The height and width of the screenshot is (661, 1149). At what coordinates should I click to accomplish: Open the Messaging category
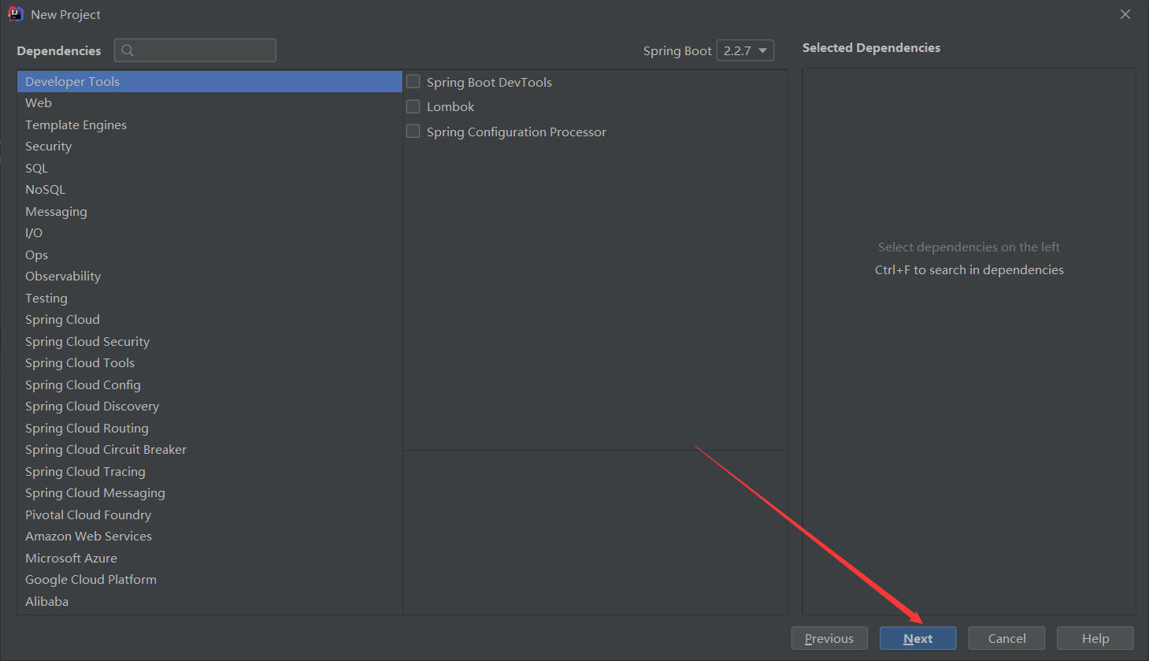pyautogui.click(x=209, y=211)
